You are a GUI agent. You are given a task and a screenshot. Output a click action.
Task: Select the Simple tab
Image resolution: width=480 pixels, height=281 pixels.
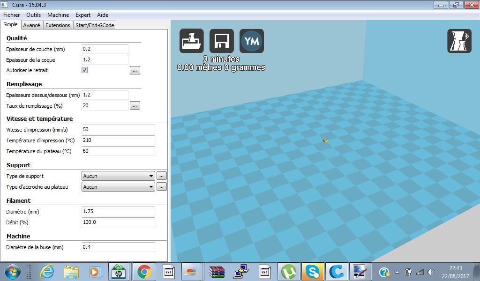click(x=10, y=24)
